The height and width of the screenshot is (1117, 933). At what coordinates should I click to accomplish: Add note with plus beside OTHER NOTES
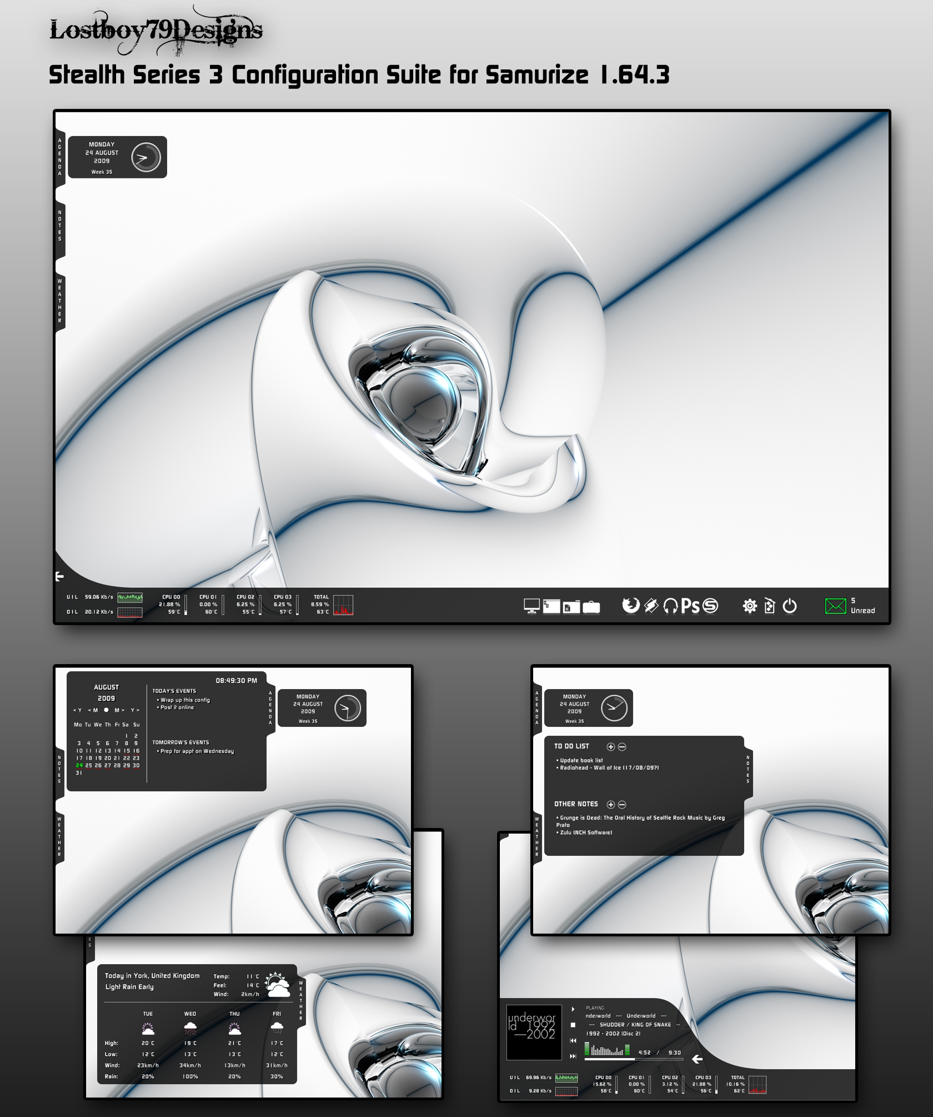(x=610, y=805)
